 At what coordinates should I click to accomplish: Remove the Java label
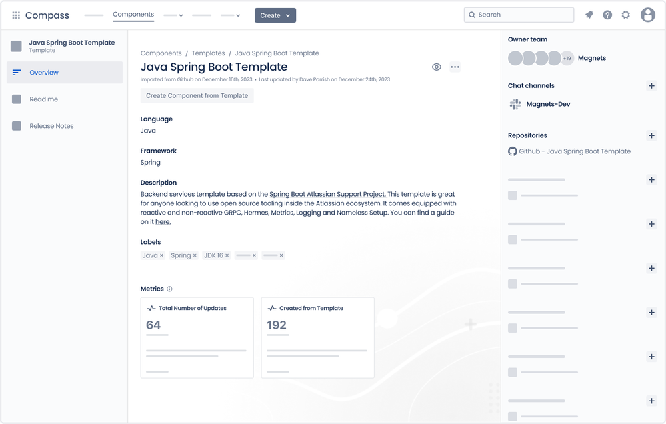pos(161,256)
